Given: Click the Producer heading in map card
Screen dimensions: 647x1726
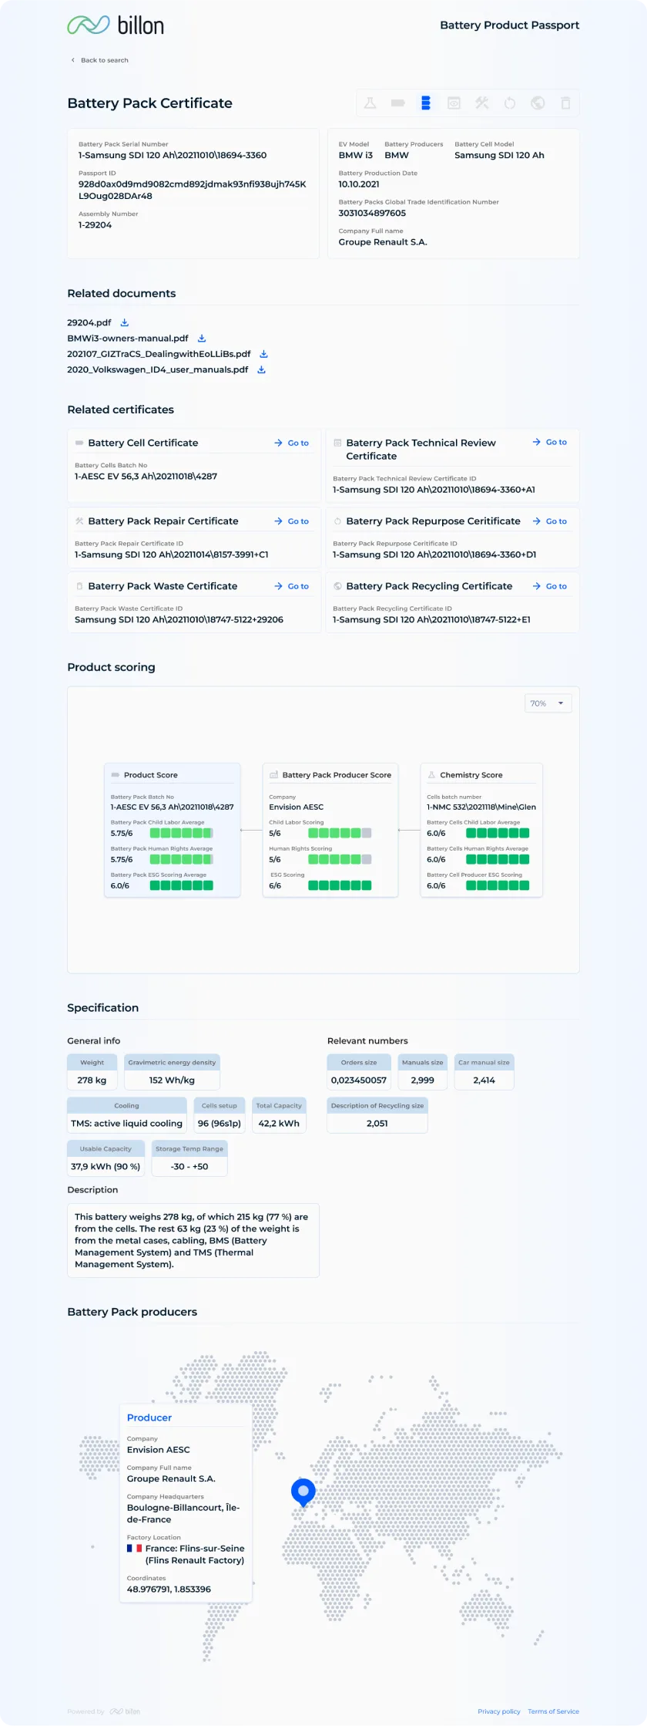Looking at the screenshot, I should point(149,1418).
